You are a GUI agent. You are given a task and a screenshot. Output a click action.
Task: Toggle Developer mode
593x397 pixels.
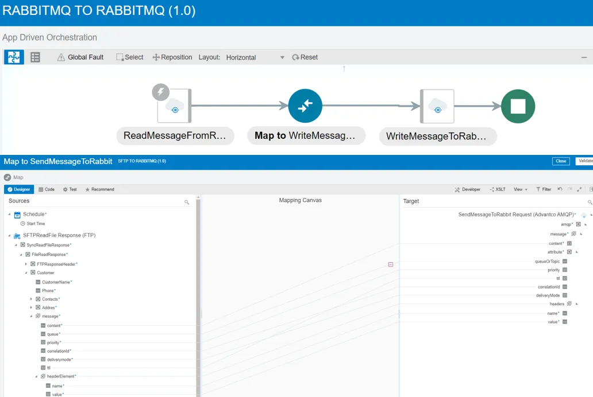click(x=467, y=189)
